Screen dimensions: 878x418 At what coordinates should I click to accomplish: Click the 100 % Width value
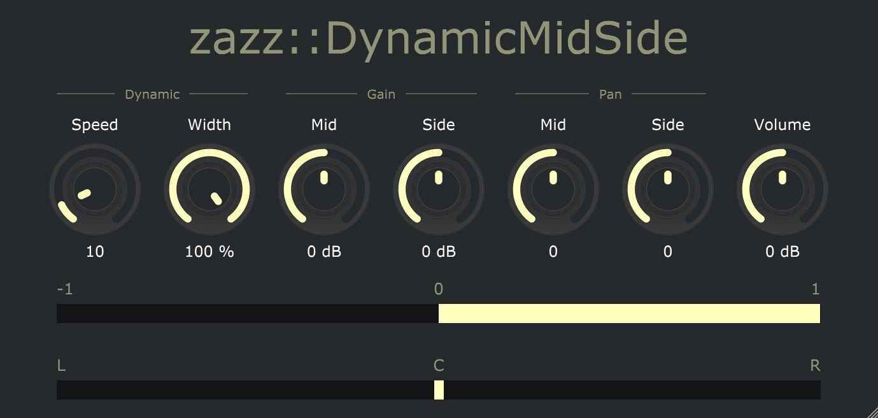(209, 252)
